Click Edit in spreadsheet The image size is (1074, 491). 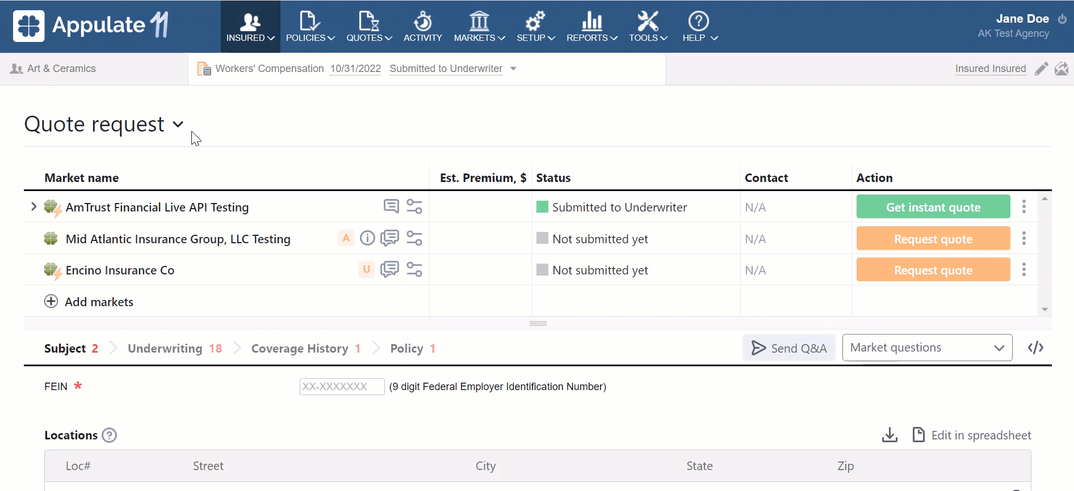point(971,435)
